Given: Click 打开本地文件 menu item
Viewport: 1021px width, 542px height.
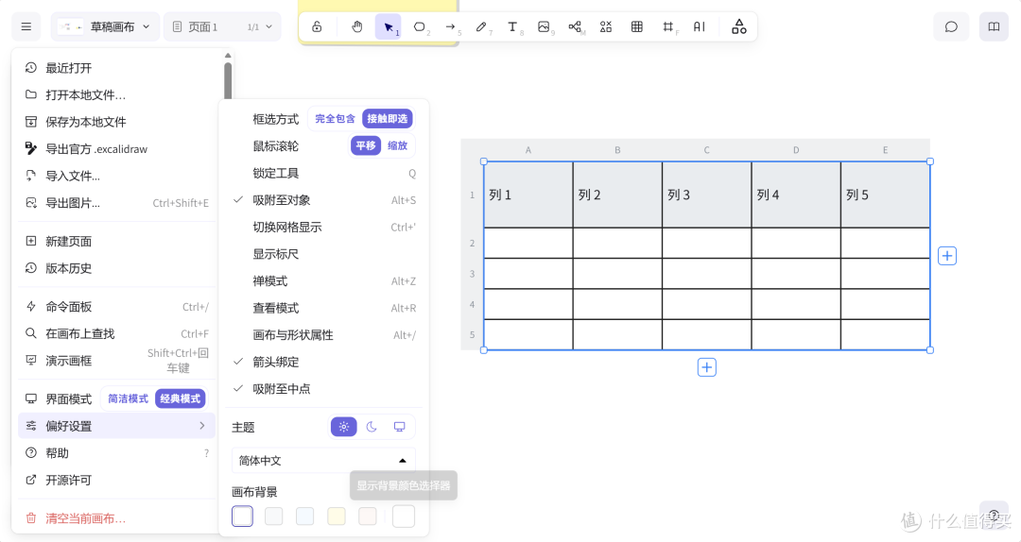Looking at the screenshot, I should 116,95.
